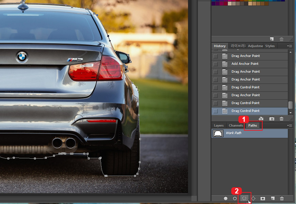
Task: Pick the light beige swatch
Action: 230,4
